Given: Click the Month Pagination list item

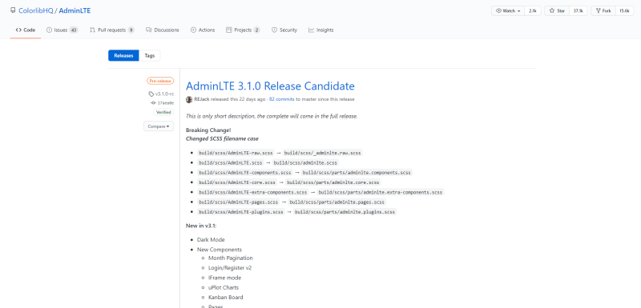Looking at the screenshot, I should (x=231, y=258).
